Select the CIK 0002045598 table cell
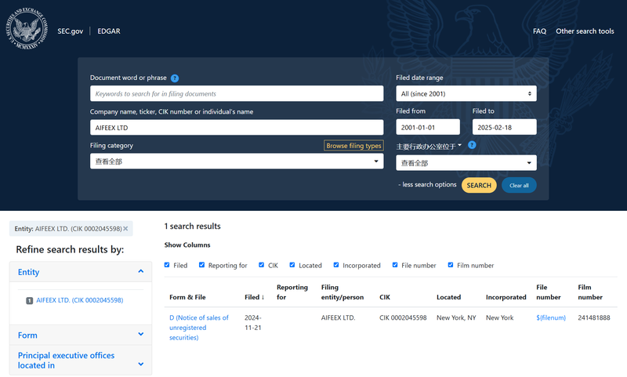 [403, 318]
